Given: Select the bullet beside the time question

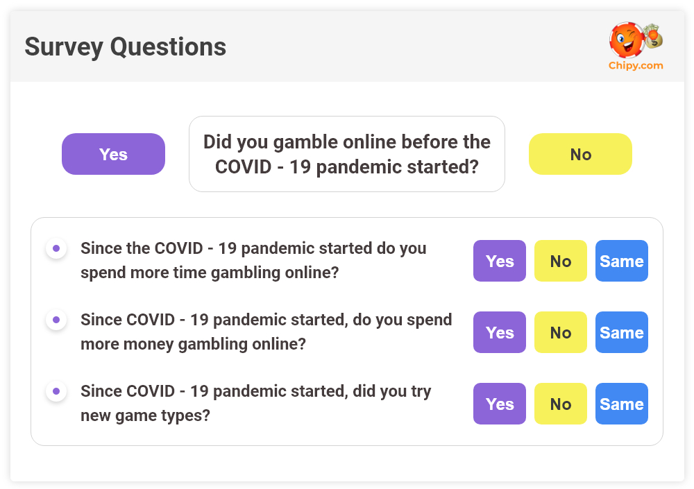Looking at the screenshot, I should point(56,248).
